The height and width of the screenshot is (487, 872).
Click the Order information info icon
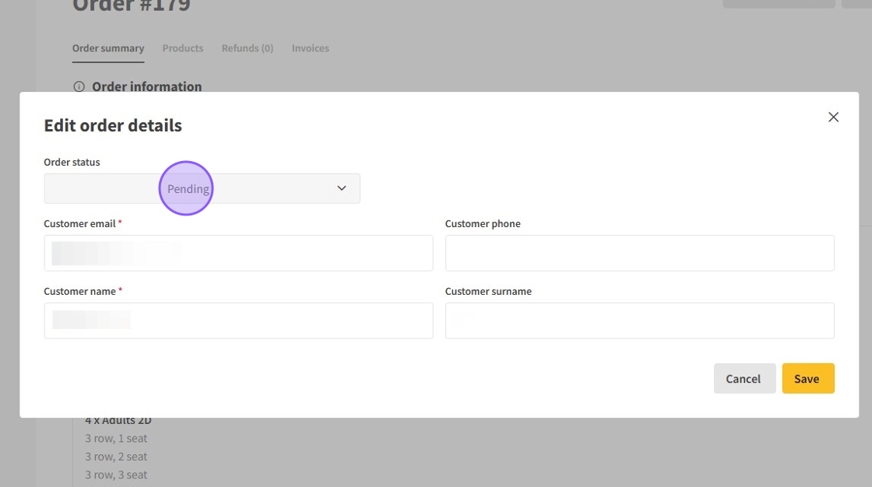tap(79, 87)
